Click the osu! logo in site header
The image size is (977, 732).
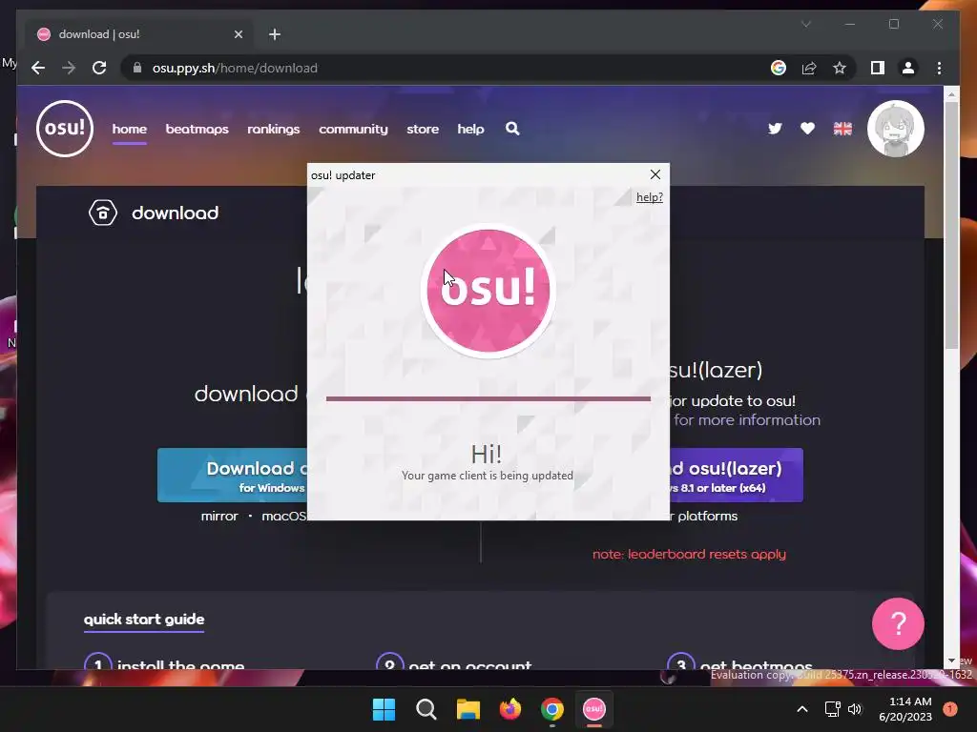point(65,129)
